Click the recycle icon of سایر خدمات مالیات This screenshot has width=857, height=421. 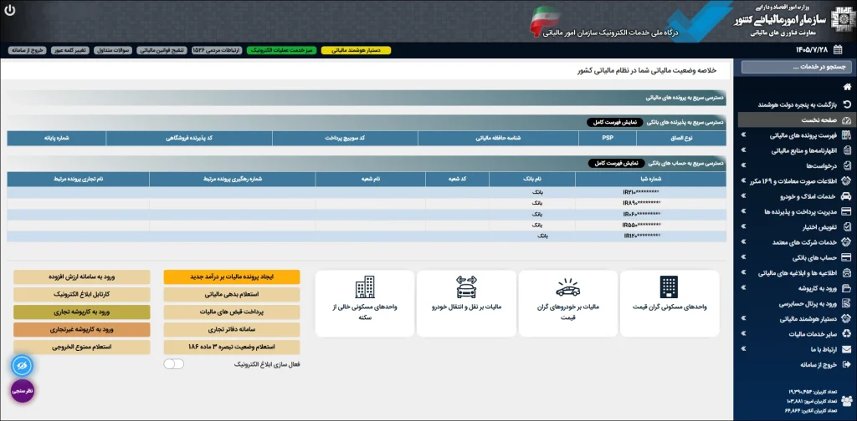[847, 334]
